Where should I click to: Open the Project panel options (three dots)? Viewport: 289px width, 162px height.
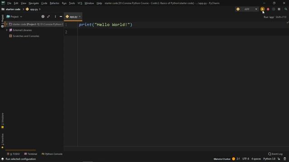tap(55, 17)
